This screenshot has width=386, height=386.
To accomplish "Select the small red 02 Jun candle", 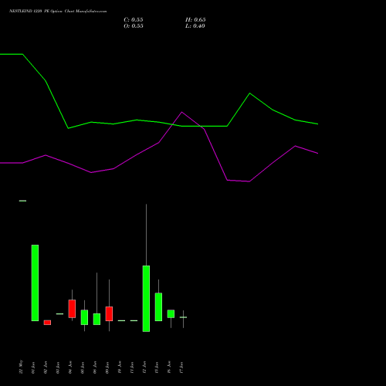I will click(47, 323).
